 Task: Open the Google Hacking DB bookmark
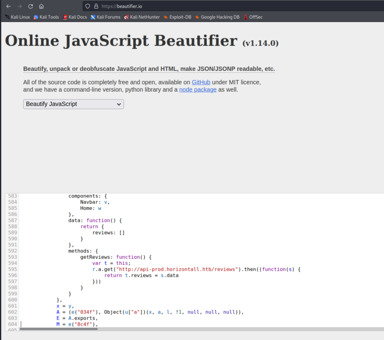pos(217,17)
